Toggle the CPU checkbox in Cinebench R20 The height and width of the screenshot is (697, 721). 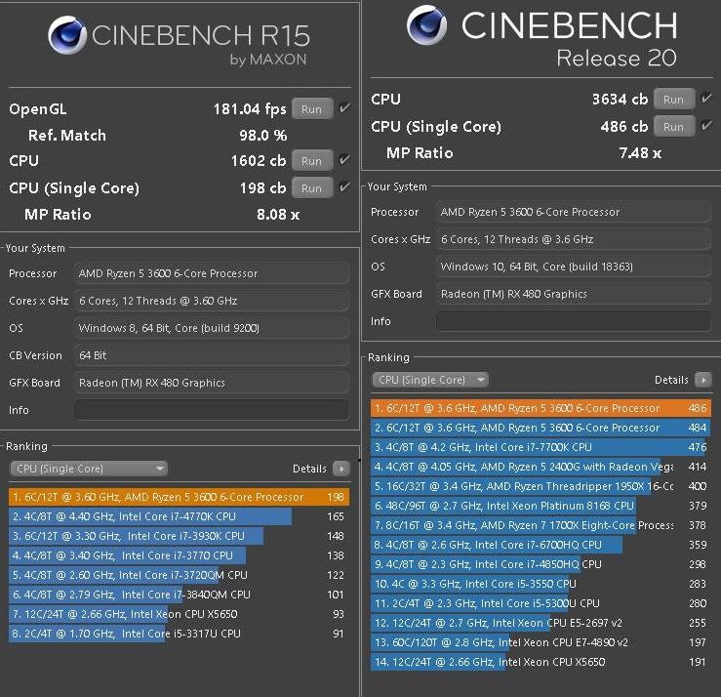706,98
